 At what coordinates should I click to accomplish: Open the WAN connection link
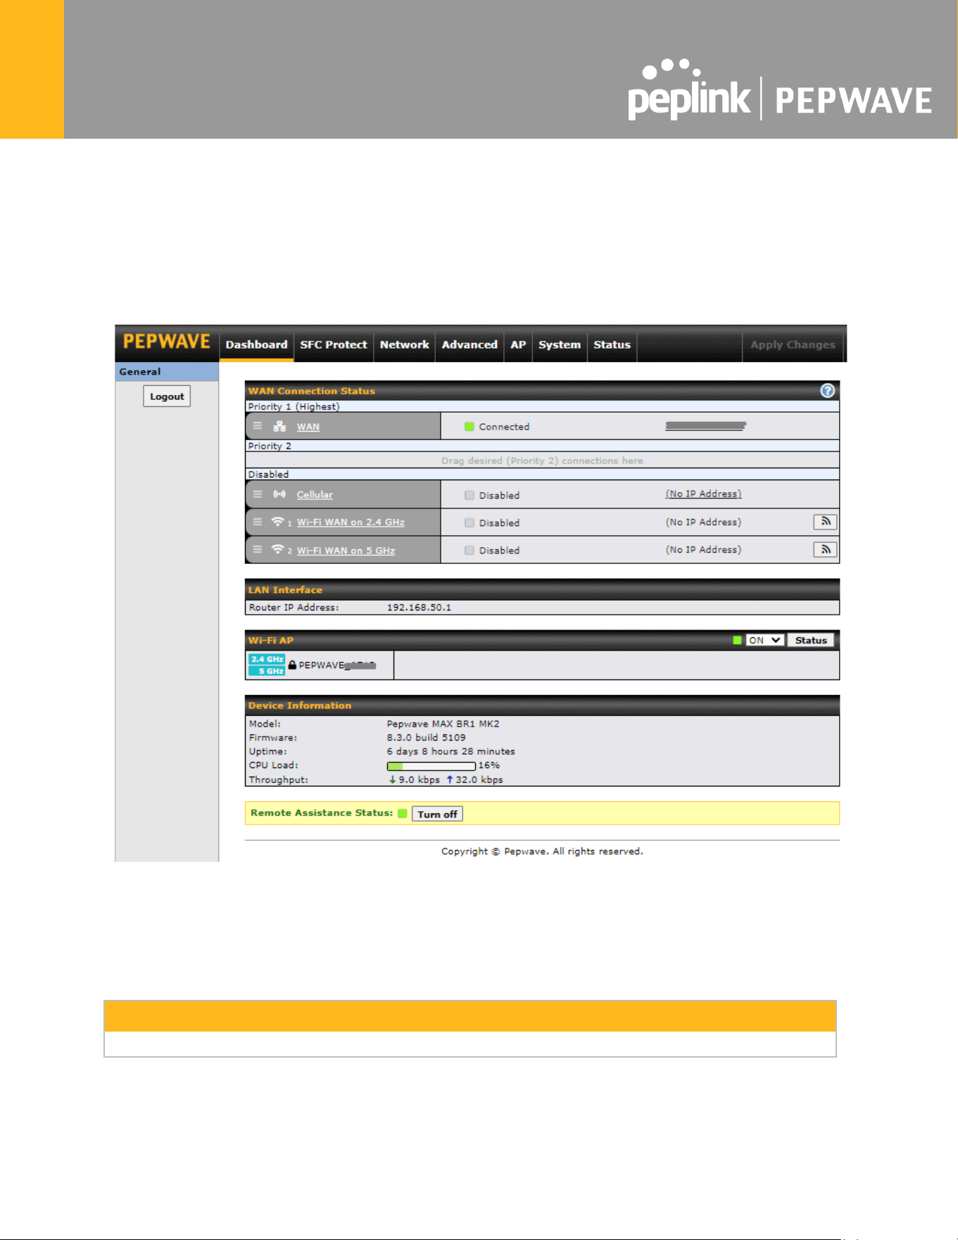pos(308,427)
